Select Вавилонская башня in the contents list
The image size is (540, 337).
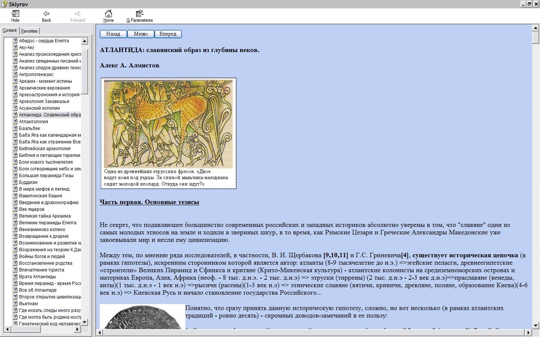coord(40,196)
